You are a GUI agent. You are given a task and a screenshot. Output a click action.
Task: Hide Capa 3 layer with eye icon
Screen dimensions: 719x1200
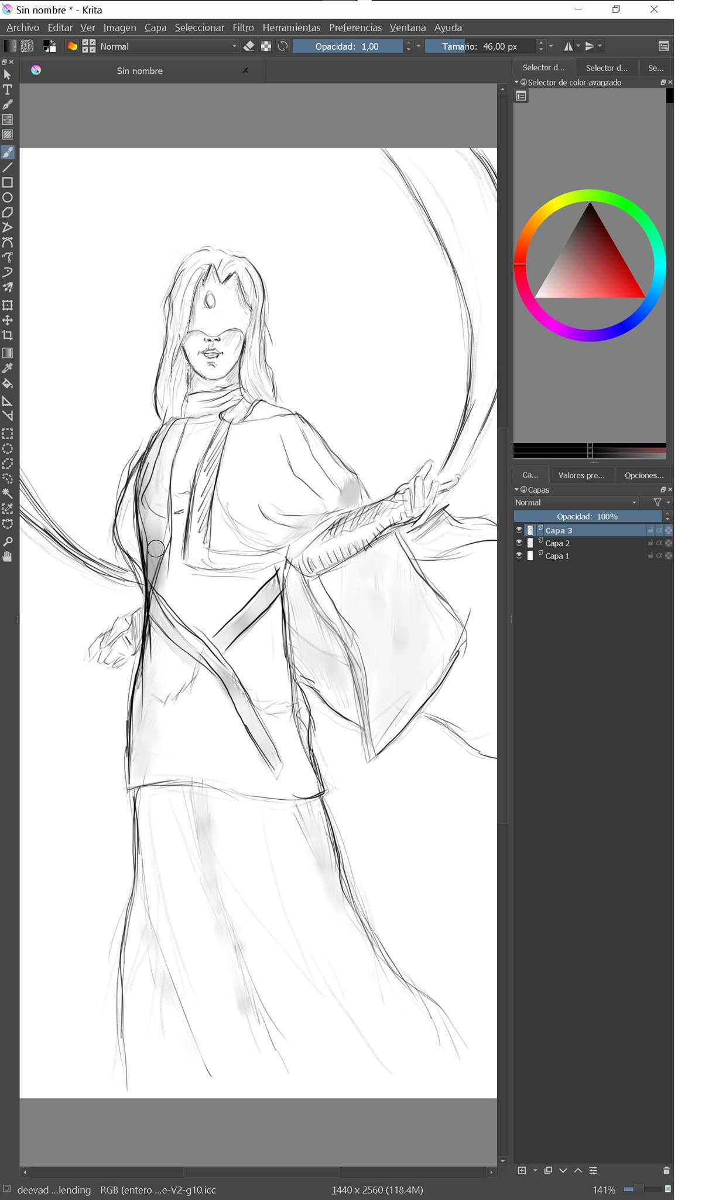click(x=519, y=530)
